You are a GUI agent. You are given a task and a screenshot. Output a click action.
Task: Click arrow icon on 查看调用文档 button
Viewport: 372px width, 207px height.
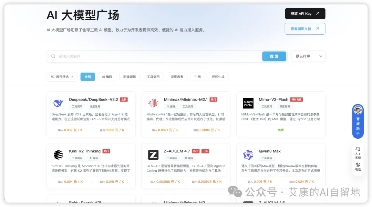click(317, 29)
